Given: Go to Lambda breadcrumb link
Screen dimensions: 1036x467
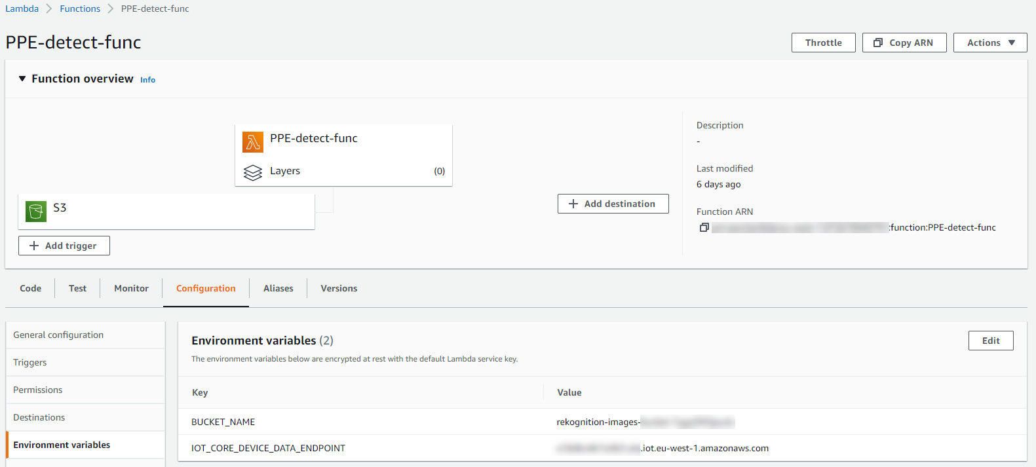Looking at the screenshot, I should pyautogui.click(x=22, y=9).
